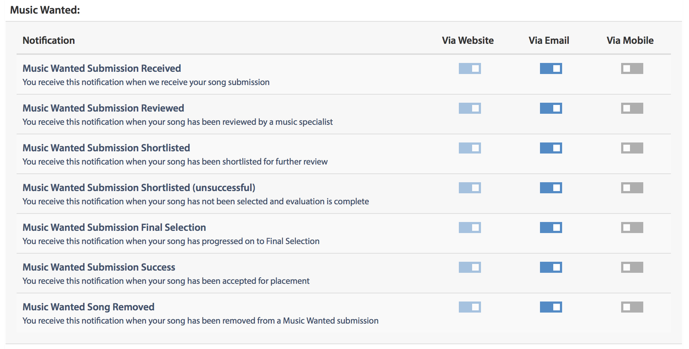Toggle website switch for Final Selection
689x349 pixels.
coord(470,228)
